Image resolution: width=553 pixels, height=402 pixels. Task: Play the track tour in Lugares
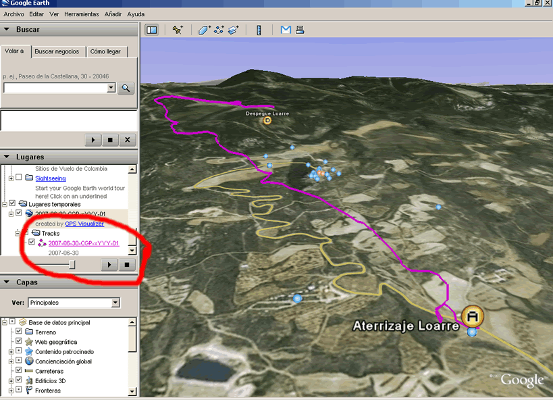(109, 265)
